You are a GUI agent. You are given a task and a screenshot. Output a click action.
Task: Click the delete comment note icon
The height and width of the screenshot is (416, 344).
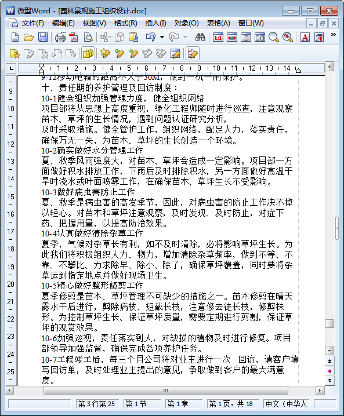(x=43, y=54)
